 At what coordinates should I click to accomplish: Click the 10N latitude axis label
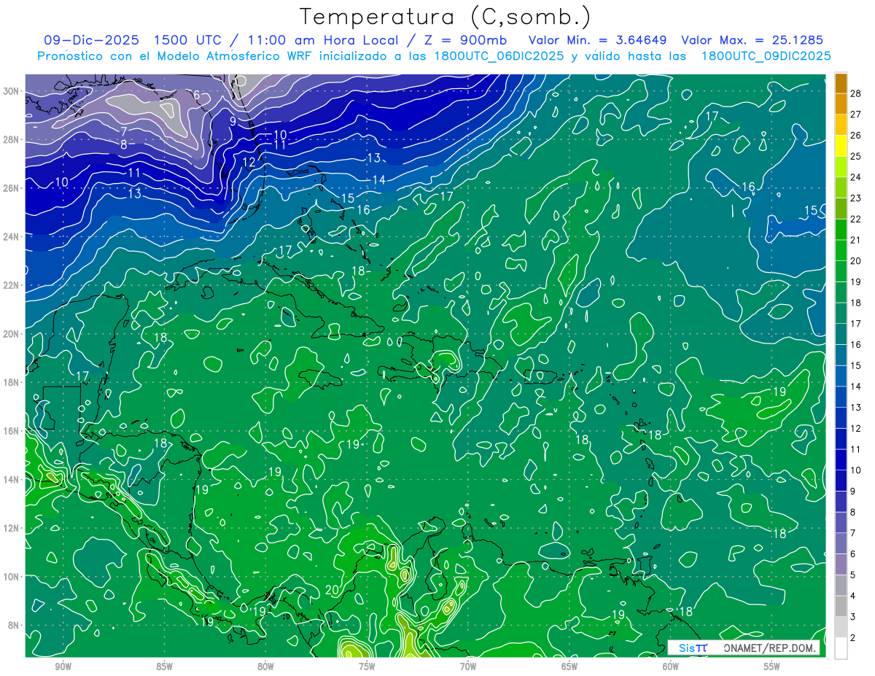[x=12, y=576]
